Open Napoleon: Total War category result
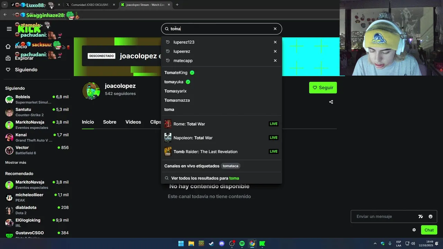The image size is (443, 249). 221,138
